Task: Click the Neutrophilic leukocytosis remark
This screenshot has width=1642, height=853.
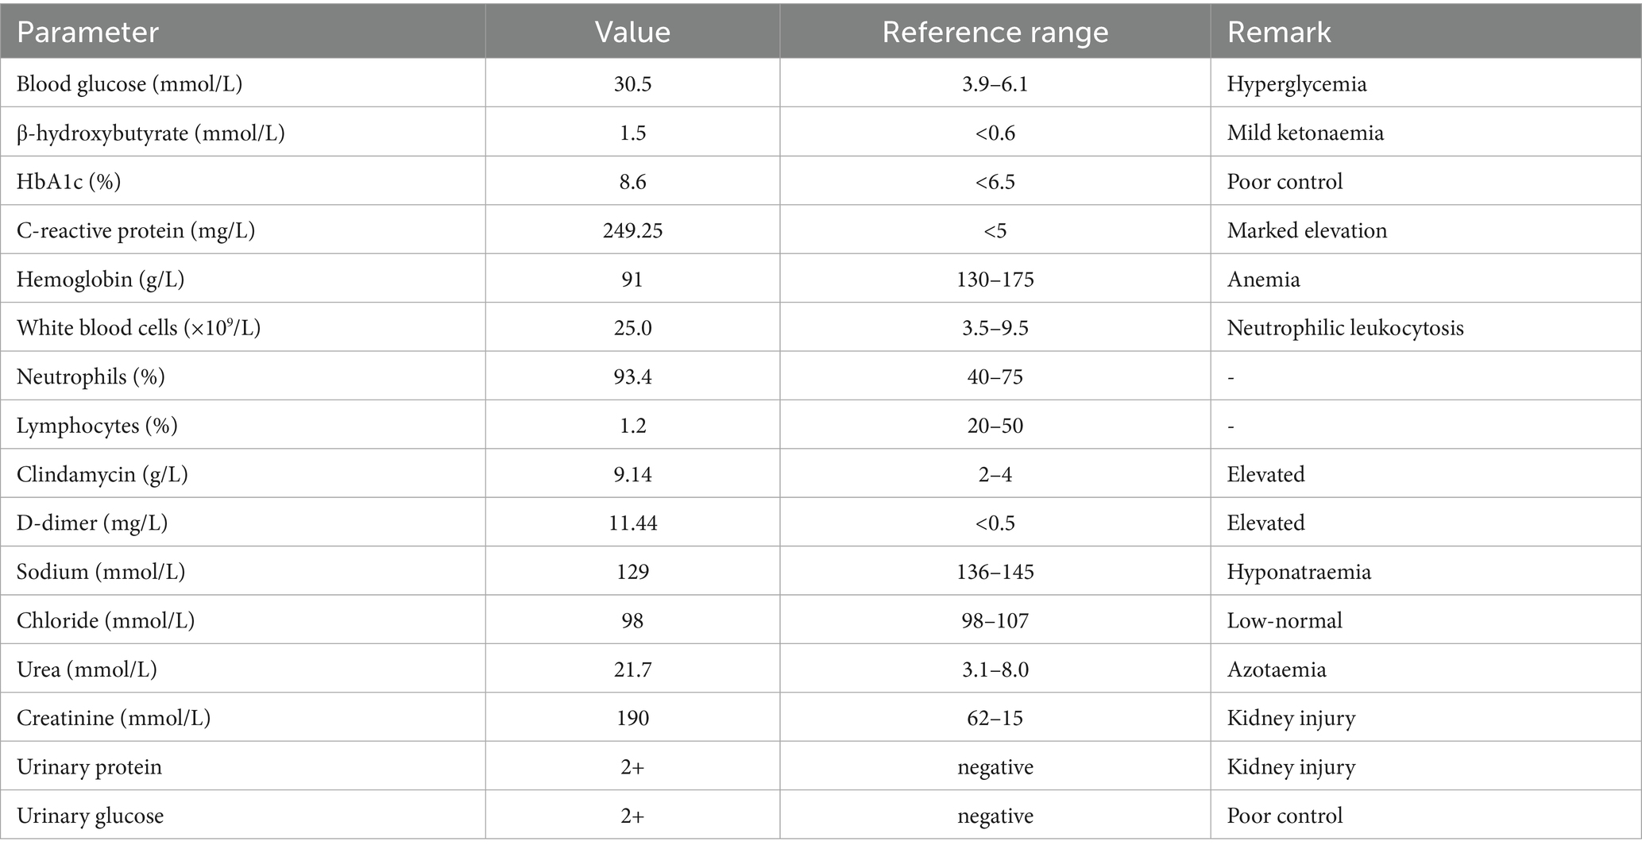Action: click(1345, 328)
